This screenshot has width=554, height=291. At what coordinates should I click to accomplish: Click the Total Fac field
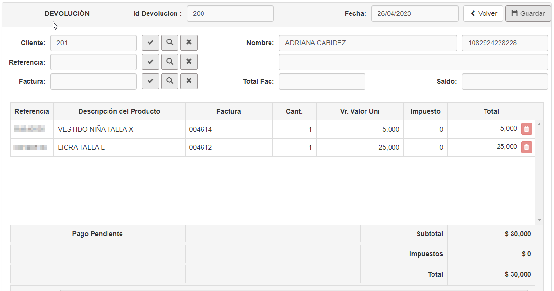pos(322,81)
